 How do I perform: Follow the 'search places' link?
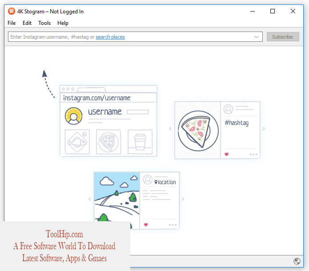[110, 37]
